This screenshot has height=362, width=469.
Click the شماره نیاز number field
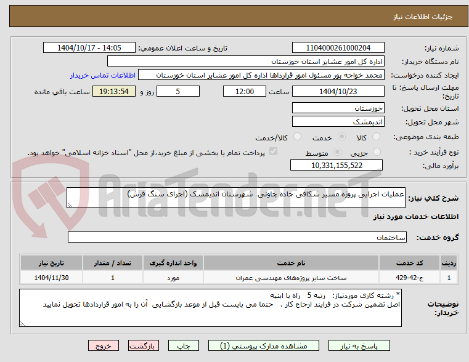pyautogui.click(x=338, y=48)
